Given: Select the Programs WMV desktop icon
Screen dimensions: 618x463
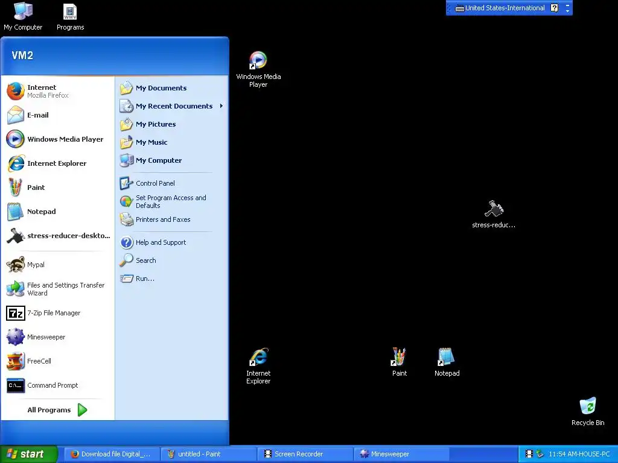Looking at the screenshot, I should coord(70,16).
